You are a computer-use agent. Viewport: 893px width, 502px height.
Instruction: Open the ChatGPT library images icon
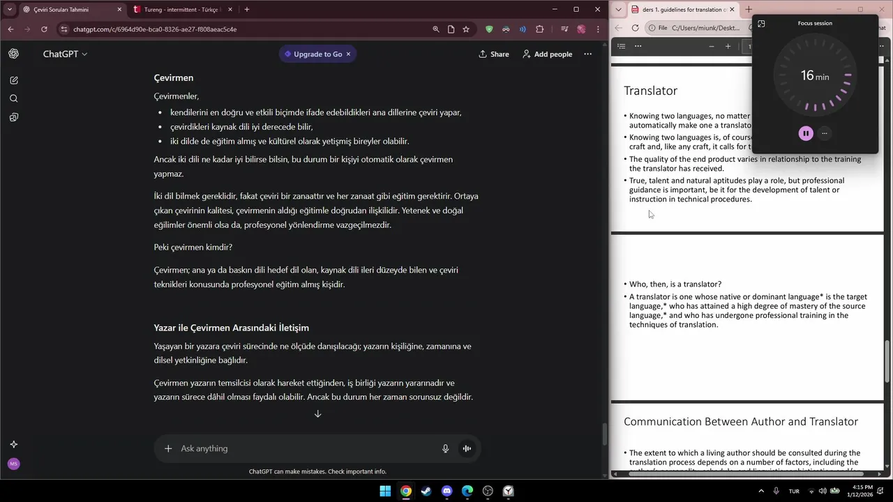(14, 117)
